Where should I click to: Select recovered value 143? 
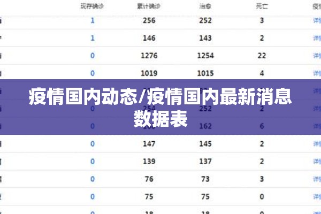coord(205,38)
